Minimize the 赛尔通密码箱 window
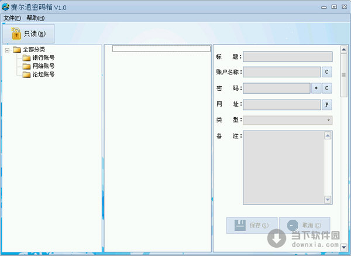This screenshot has height=256, width=351. coord(324,7)
